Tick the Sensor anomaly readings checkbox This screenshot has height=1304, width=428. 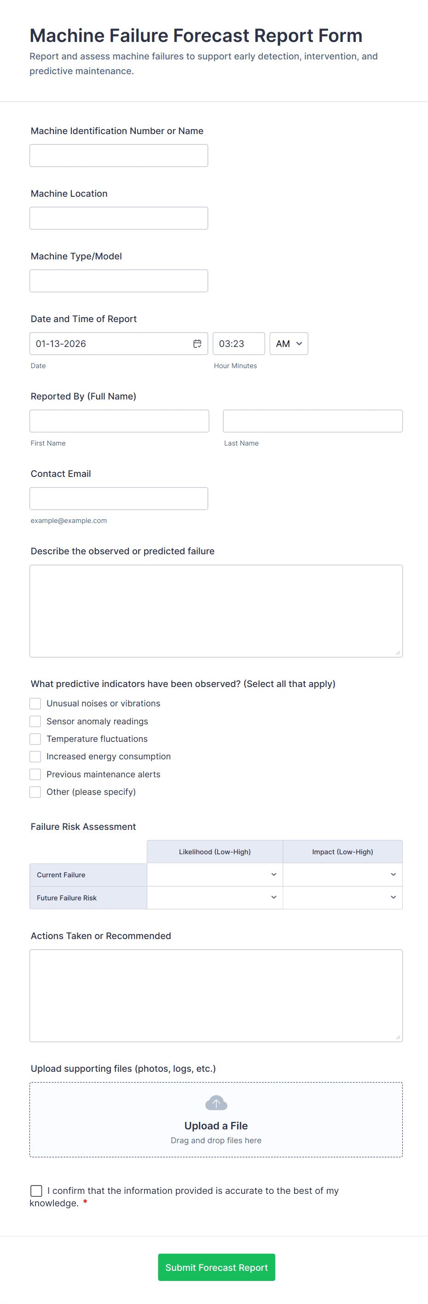point(35,722)
